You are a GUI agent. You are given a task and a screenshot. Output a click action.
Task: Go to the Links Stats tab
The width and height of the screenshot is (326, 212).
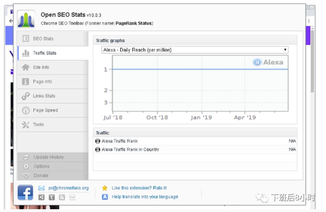tap(53, 96)
